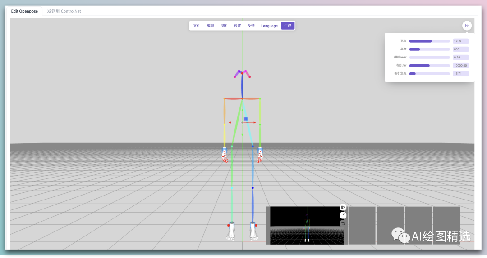This screenshot has width=487, height=258.
Task: Adjust the 宽度 width slider
Action: point(430,41)
